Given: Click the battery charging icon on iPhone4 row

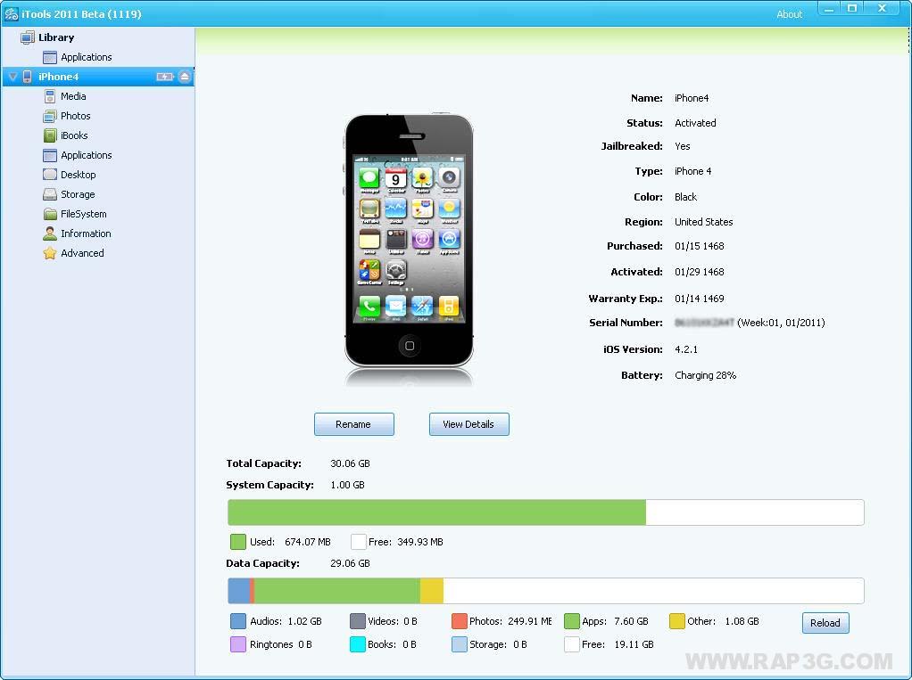Looking at the screenshot, I should [165, 77].
